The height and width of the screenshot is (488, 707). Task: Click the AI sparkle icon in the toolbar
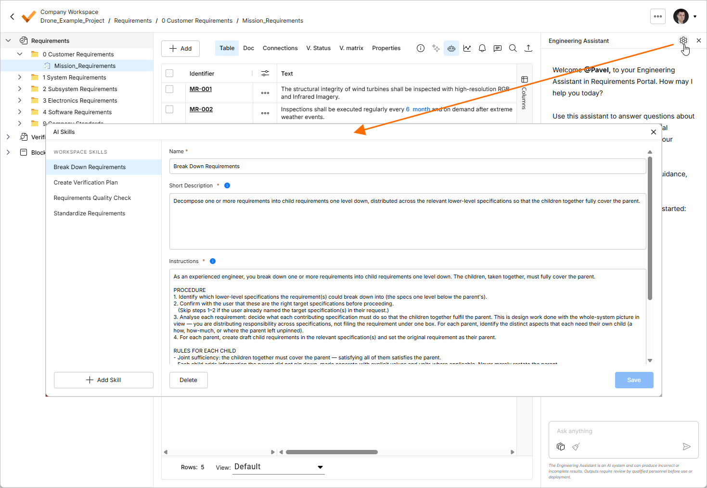click(x=436, y=48)
